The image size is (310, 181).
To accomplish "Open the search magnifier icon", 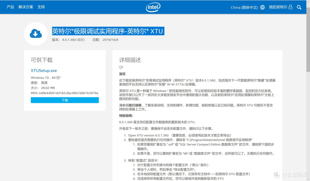I will click(x=299, y=7).
